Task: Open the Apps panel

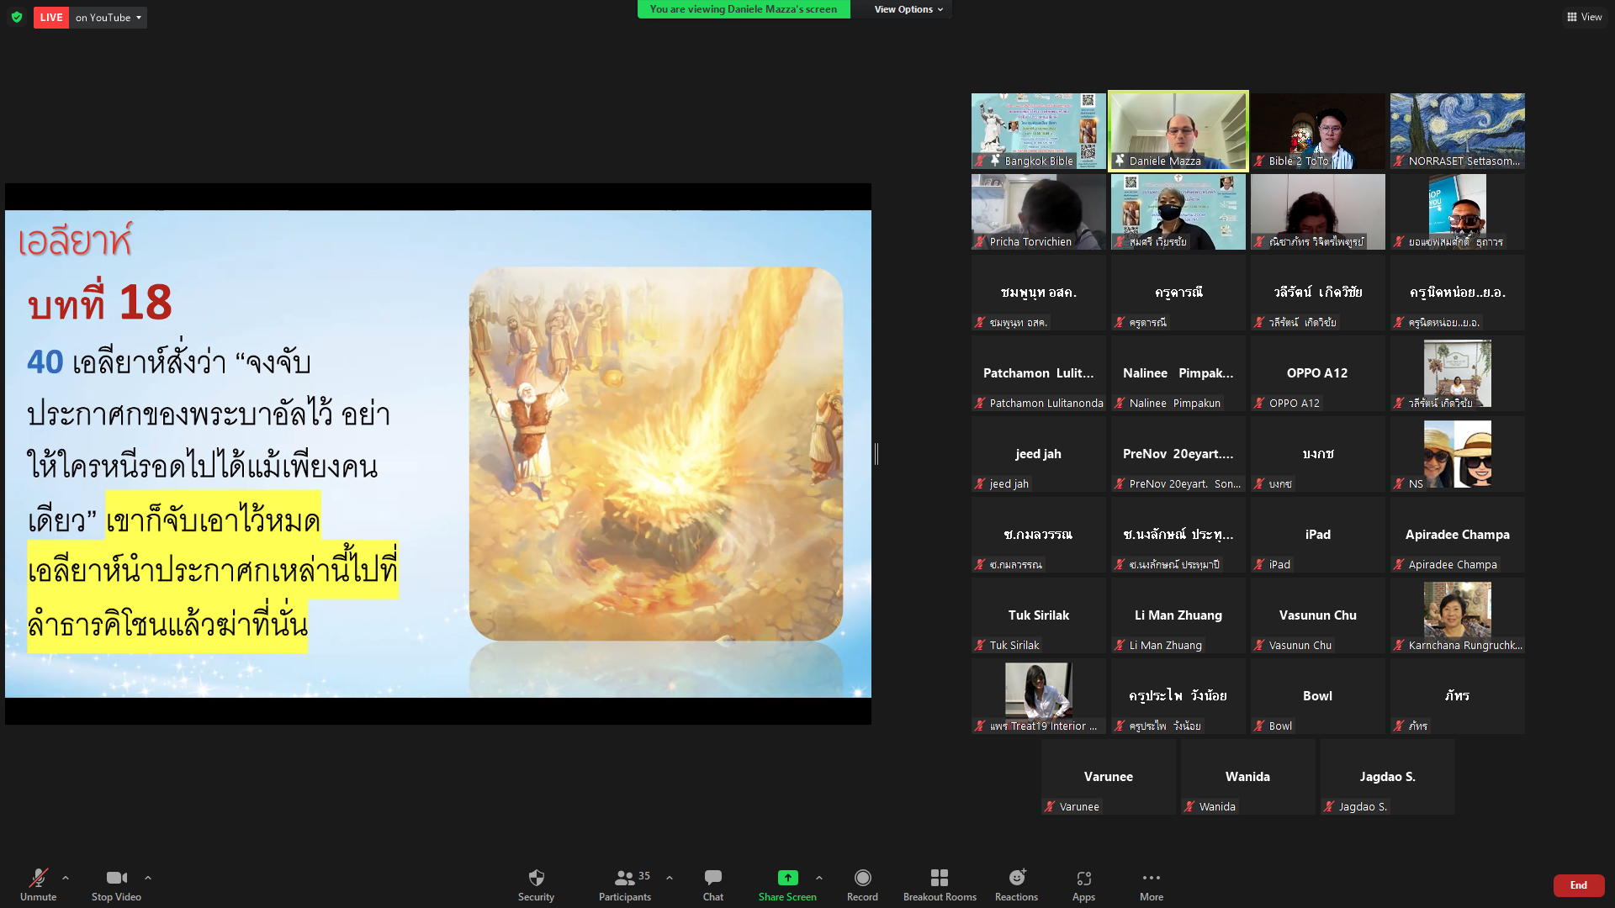Action: coord(1083,884)
